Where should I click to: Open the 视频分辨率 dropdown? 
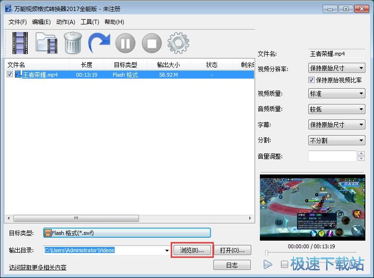[x=337, y=68]
